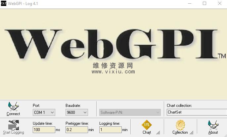227x137 pixels.
Task: Click the CAT application icon in title bar
Action: (x=3, y=3)
